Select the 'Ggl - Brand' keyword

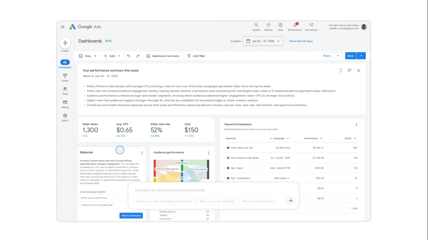click(237, 168)
